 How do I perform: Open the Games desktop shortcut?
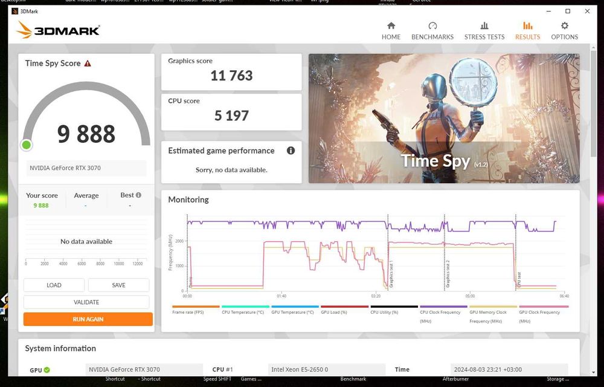click(x=251, y=379)
